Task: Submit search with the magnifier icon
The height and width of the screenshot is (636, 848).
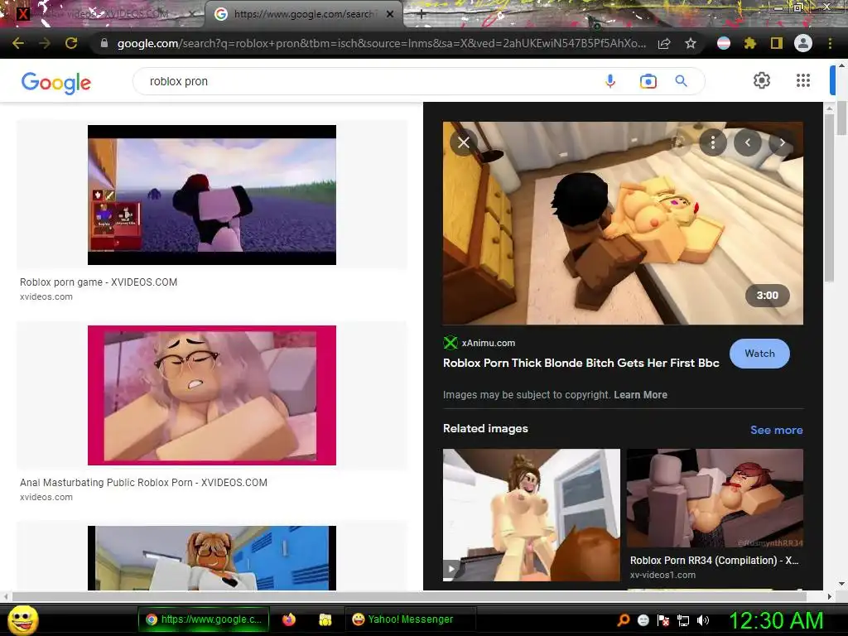Action: coord(682,81)
